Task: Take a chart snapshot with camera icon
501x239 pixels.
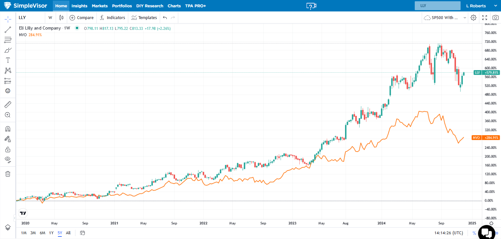Action: [496, 17]
